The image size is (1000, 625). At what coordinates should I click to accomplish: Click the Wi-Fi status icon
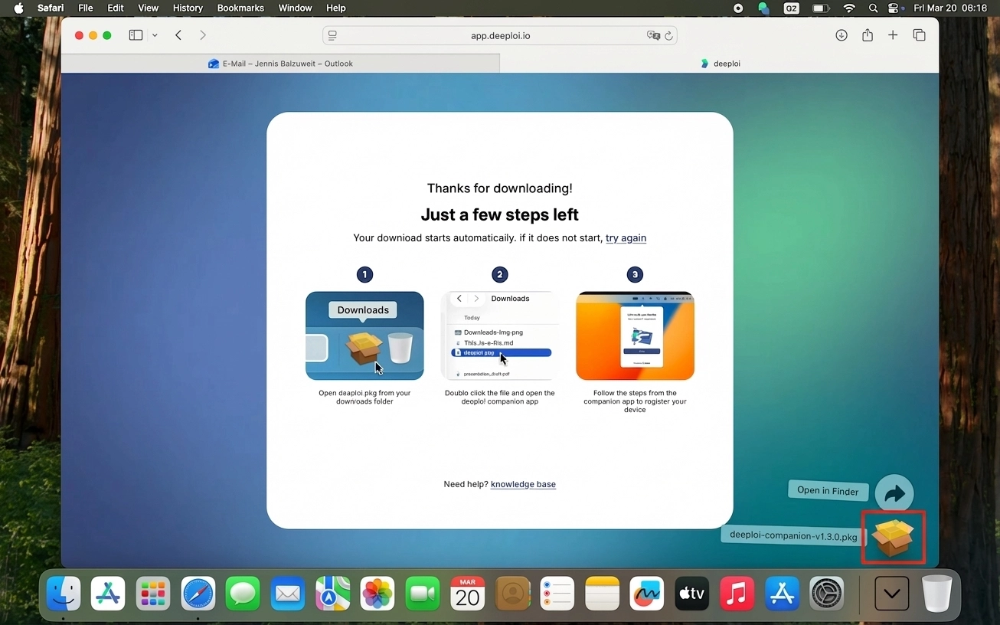849,8
